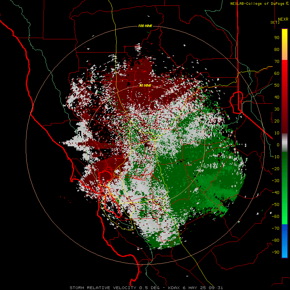Click the 90 value on velocity scale
This screenshot has width=290, height=290.
coord(277,38)
